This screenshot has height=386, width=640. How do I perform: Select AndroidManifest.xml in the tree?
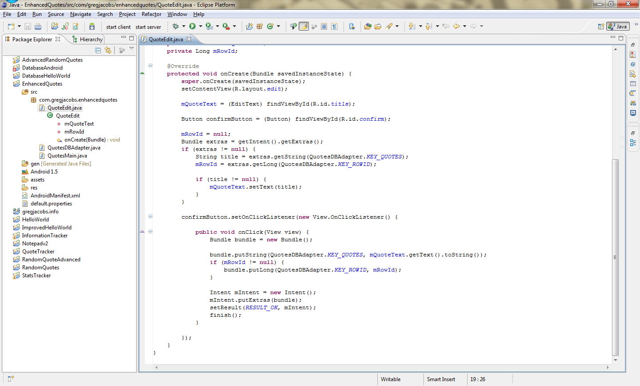[55, 196]
